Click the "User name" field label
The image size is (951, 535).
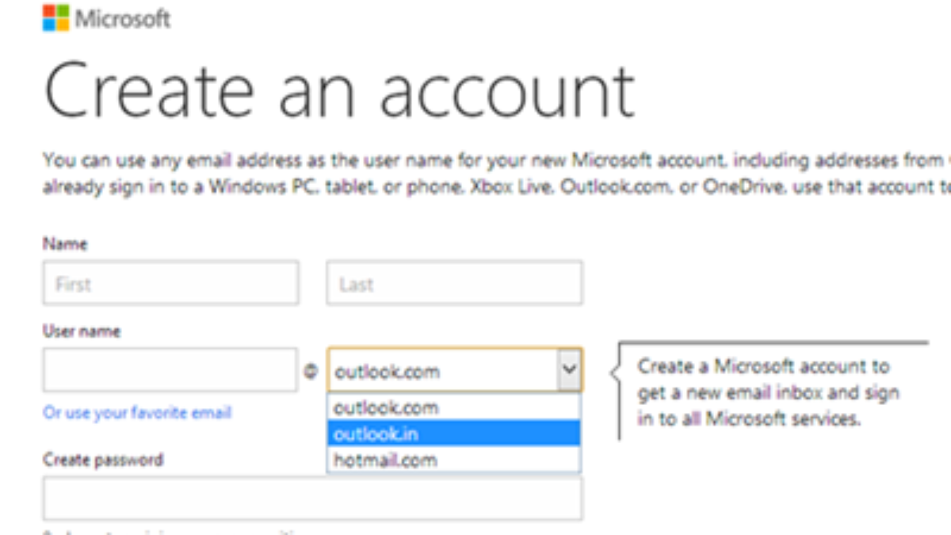(82, 331)
